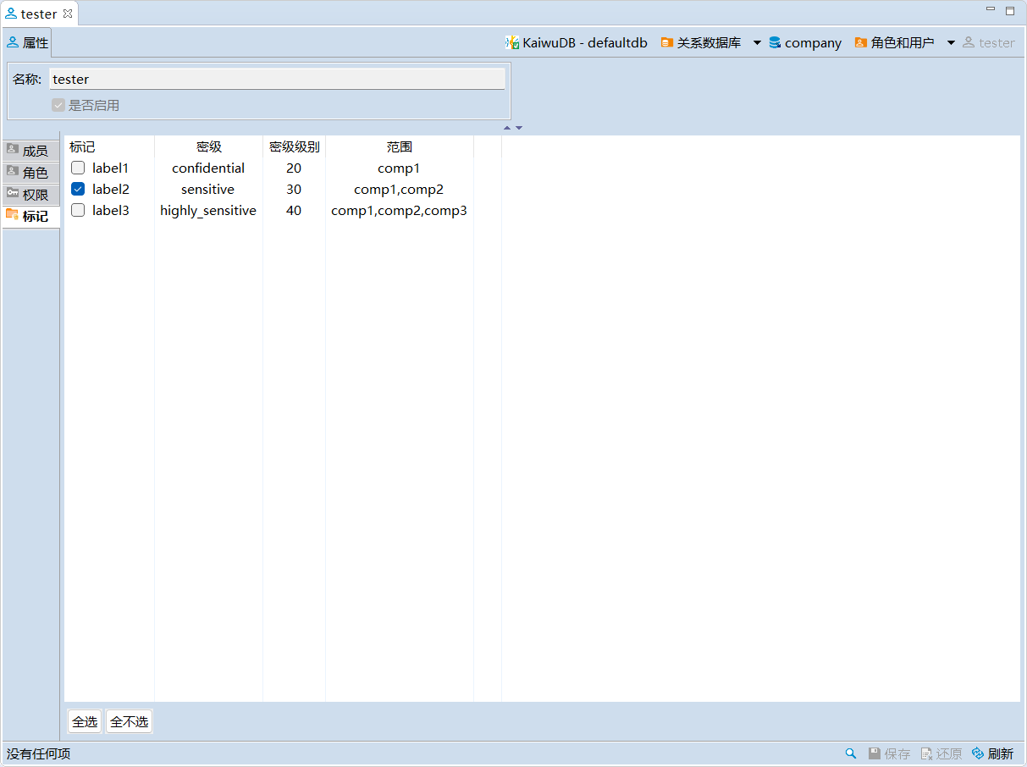Click the search magnifier icon in status bar

point(851,753)
